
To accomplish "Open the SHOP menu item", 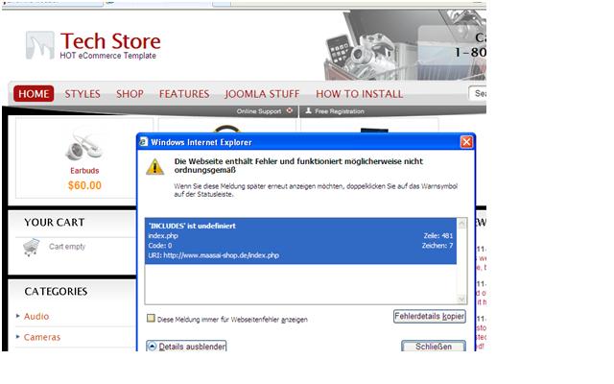I will coord(130,94).
